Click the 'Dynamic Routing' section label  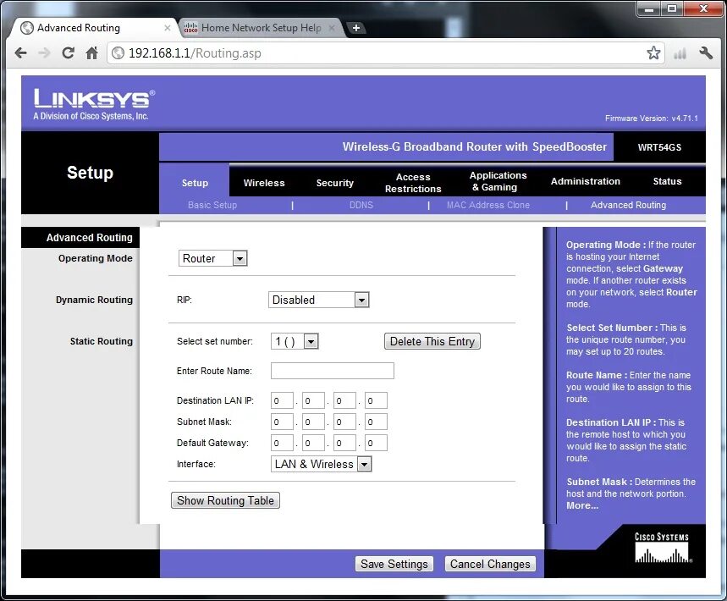94,300
